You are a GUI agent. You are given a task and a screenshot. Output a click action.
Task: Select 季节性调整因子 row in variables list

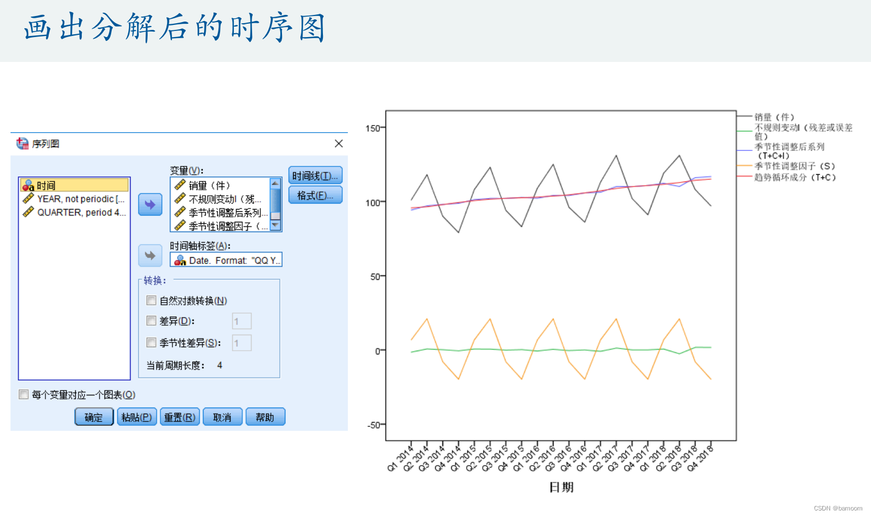click(220, 226)
